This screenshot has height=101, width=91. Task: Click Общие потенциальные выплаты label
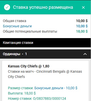pyautogui.click(x=30, y=31)
